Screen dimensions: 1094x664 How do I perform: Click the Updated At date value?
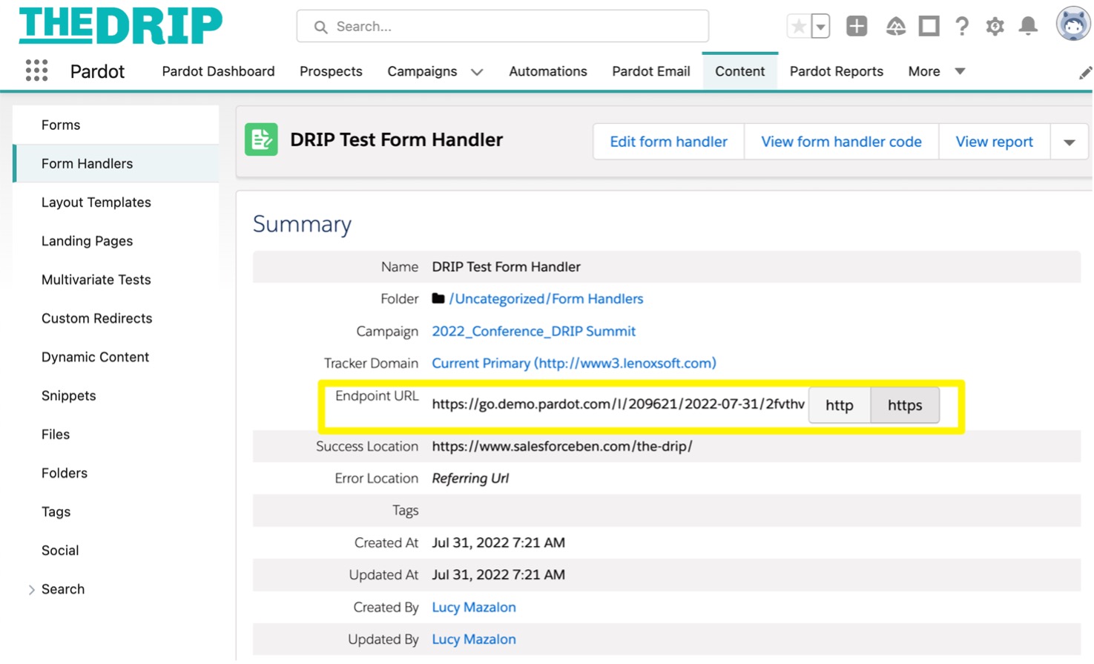point(498,574)
